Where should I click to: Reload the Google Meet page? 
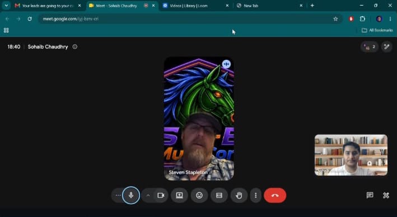30,18
